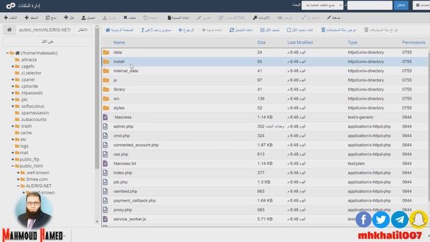Open .spamassassin in the folder tree
The height and width of the screenshot is (242, 430).
35,113
